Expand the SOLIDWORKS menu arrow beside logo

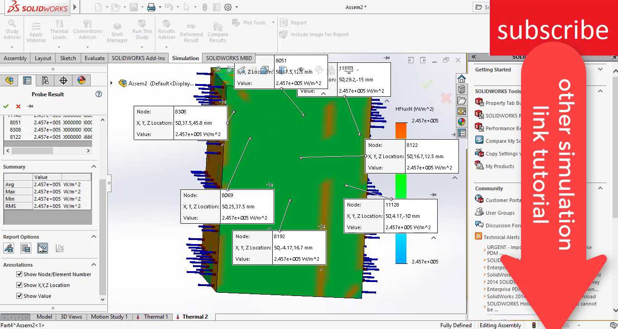tap(75, 8)
